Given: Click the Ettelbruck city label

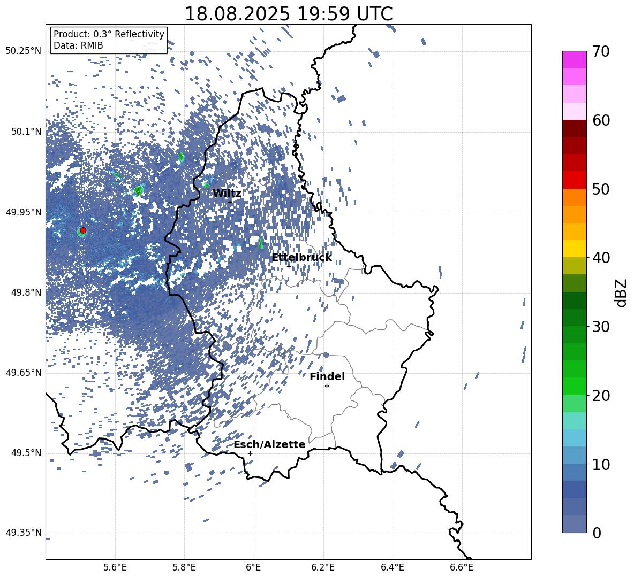Looking at the screenshot, I should (x=301, y=258).
